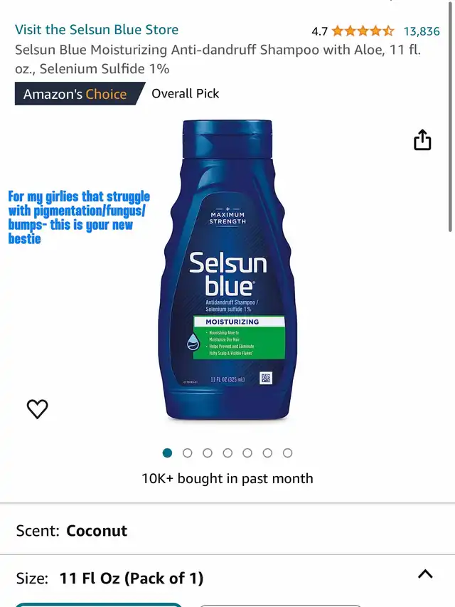Collapse the Size options chevron

[x=425, y=574]
